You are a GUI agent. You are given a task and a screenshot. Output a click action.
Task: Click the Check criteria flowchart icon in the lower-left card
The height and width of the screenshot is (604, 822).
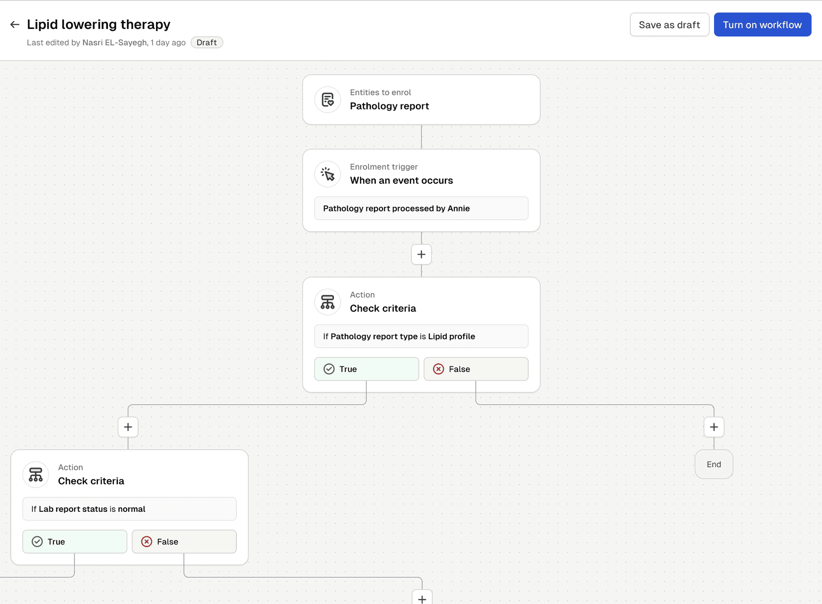[35, 474]
